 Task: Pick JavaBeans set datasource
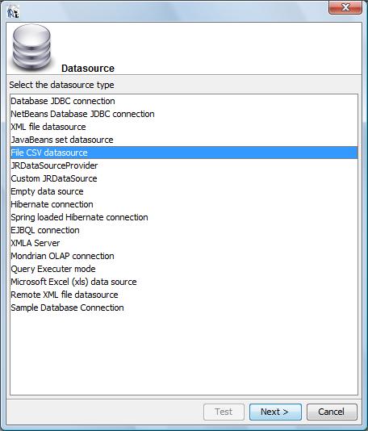(184, 140)
